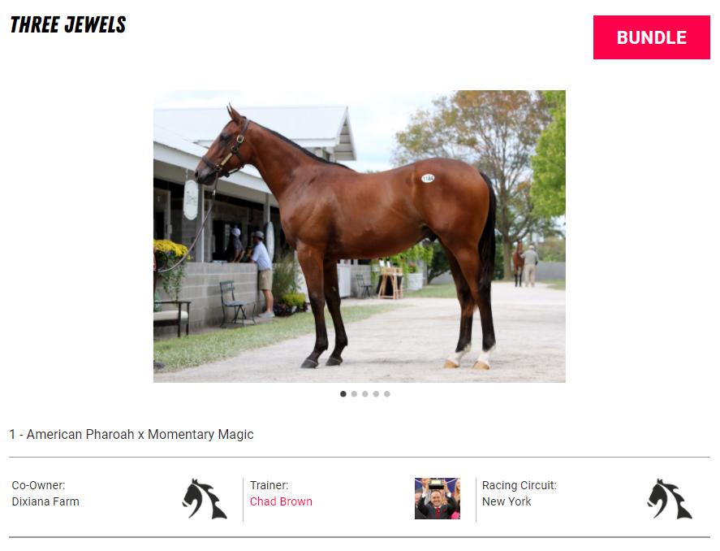Open the Chad Brown trainer link
720x551 pixels.
281,501
